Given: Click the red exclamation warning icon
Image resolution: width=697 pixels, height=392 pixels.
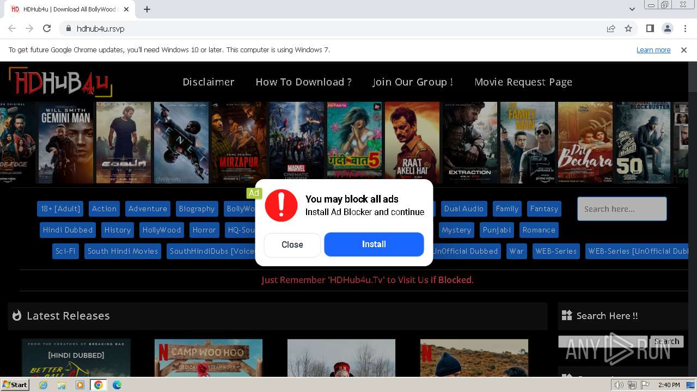Looking at the screenshot, I should [x=281, y=205].
